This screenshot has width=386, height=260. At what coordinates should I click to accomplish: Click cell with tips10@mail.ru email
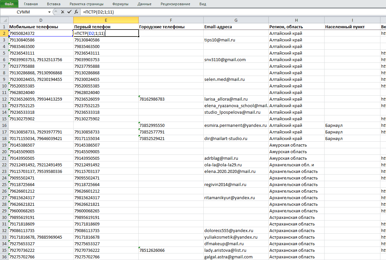click(x=236, y=40)
